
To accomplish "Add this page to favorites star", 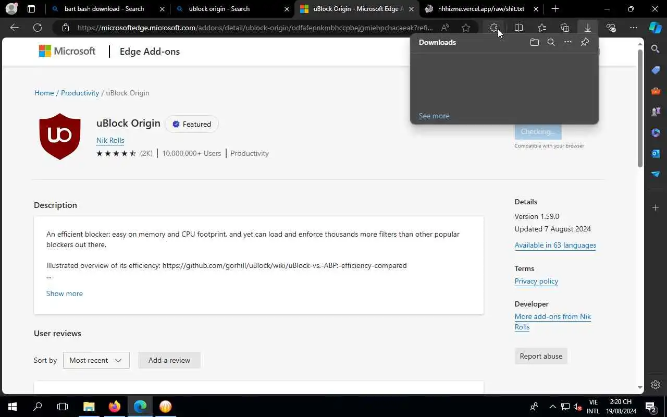I will [466, 28].
